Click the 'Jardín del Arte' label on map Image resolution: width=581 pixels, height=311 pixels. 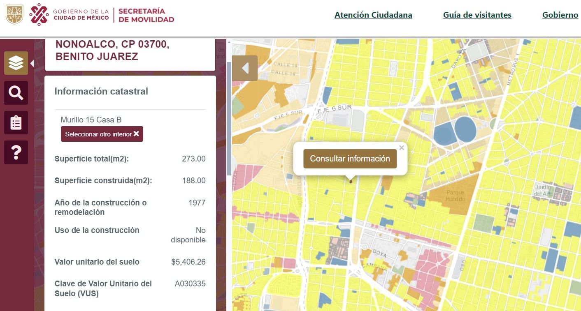(x=542, y=191)
